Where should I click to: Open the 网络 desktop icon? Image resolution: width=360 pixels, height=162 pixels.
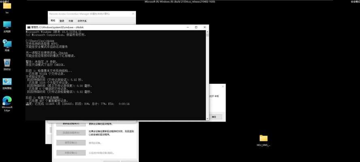[7, 45]
